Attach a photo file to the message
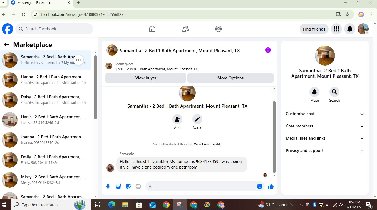This screenshot has height=210, width=377. coord(118,186)
